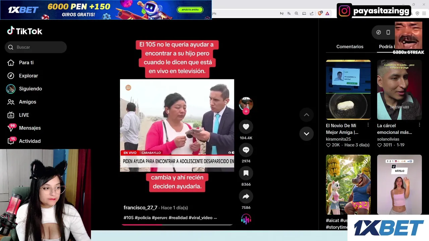This screenshot has width=429, height=241.
Task: Share the video with 7586 shares
Action: click(x=246, y=196)
